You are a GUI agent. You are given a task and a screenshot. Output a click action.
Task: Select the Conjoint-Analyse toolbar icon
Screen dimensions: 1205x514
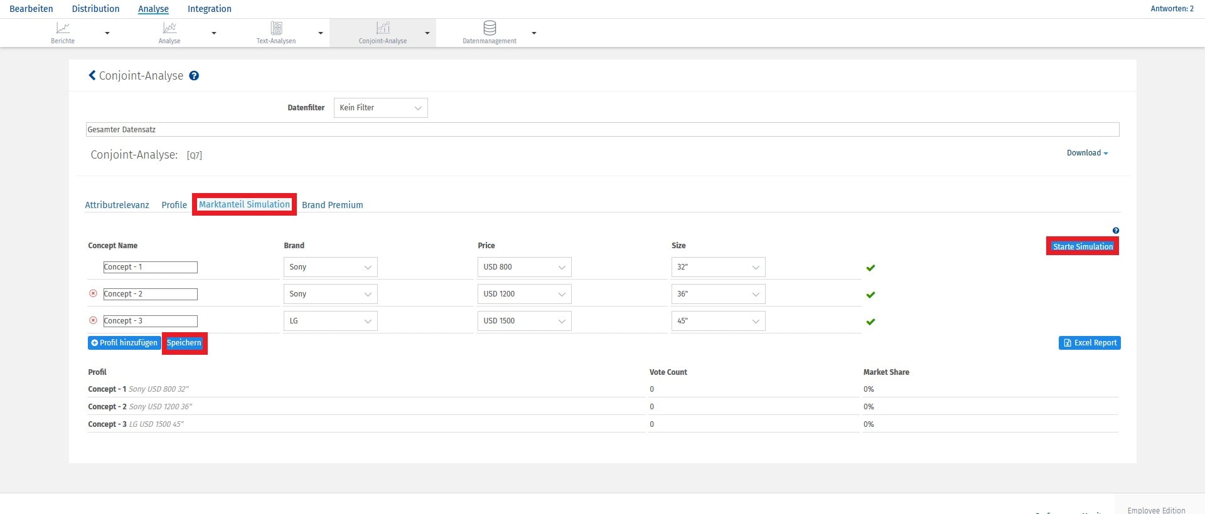click(383, 28)
